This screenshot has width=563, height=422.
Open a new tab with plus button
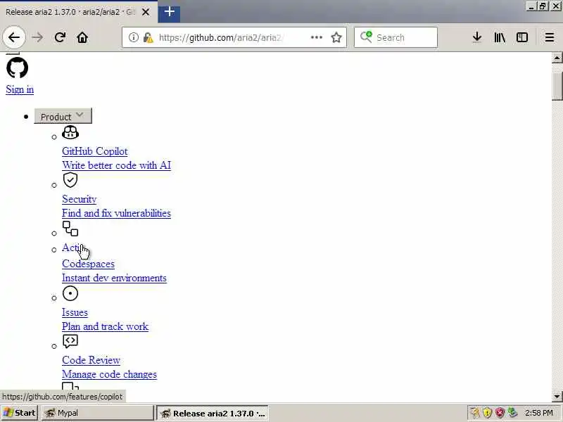coord(169,12)
